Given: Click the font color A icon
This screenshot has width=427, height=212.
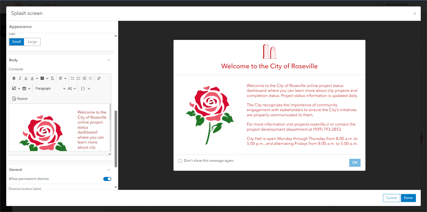Looking at the screenshot, I should click(x=32, y=78).
